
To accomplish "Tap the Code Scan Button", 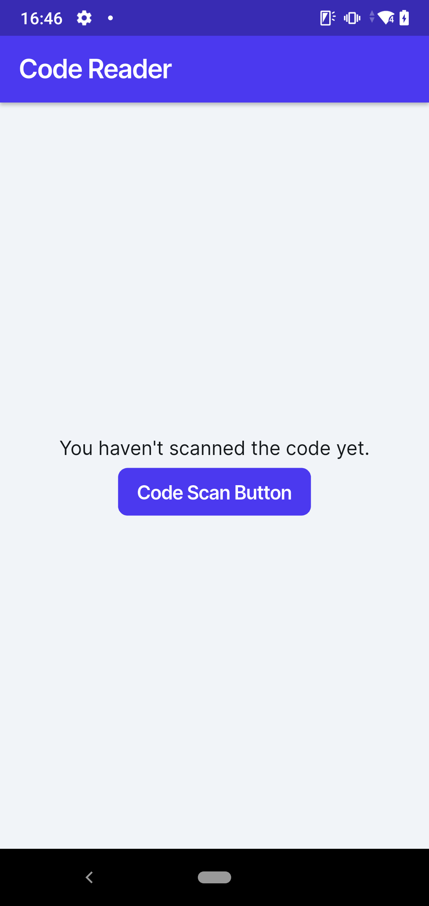I will pos(214,492).
